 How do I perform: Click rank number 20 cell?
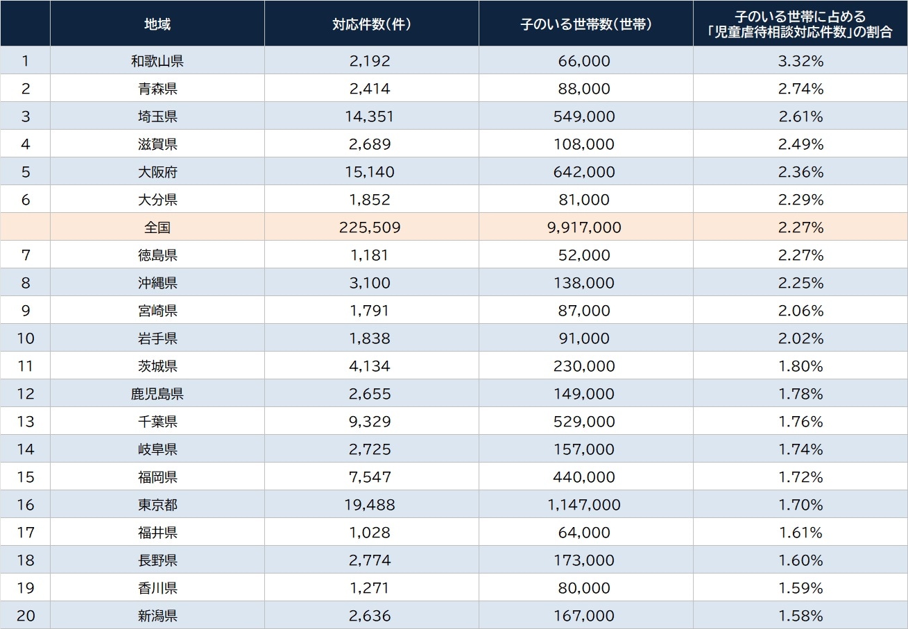point(26,616)
